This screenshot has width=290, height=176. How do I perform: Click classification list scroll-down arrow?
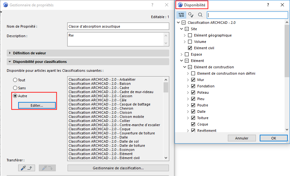point(166,158)
